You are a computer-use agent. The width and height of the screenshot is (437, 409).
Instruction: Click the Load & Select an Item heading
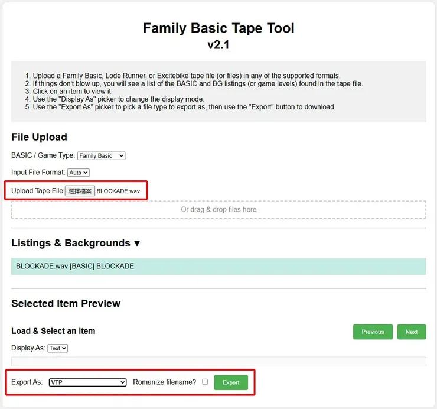pos(53,331)
